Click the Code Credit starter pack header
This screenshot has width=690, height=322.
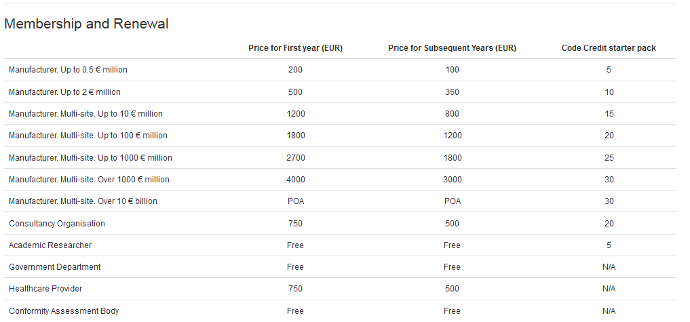pos(609,48)
